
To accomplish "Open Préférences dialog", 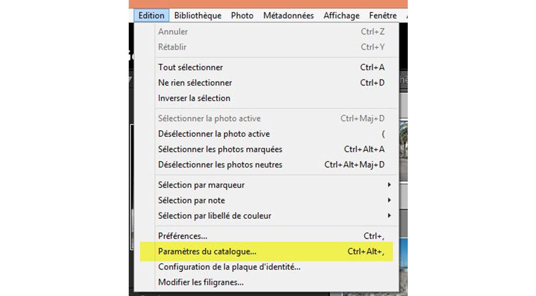I will pos(183,236).
